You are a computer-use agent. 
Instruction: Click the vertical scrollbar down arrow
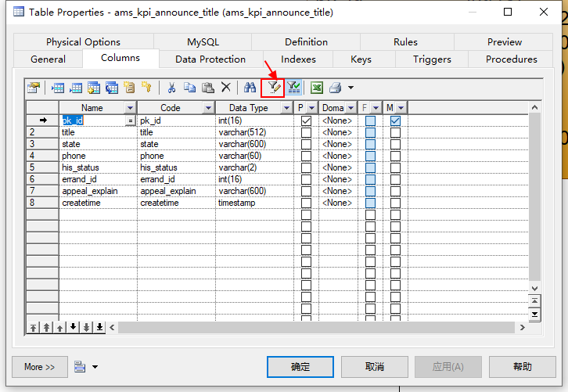pos(534,289)
